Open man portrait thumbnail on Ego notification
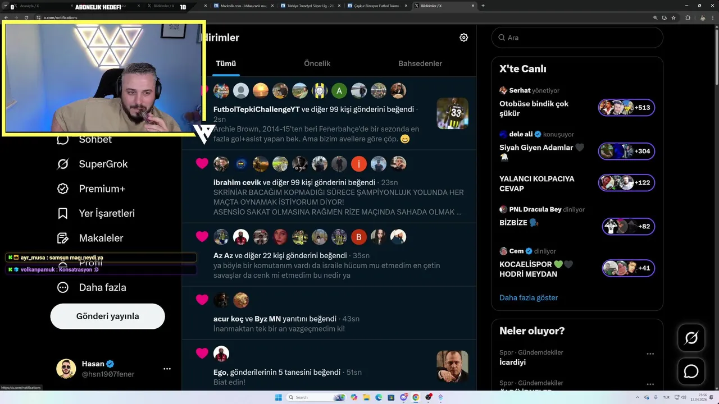This screenshot has width=719, height=404. [x=452, y=366]
